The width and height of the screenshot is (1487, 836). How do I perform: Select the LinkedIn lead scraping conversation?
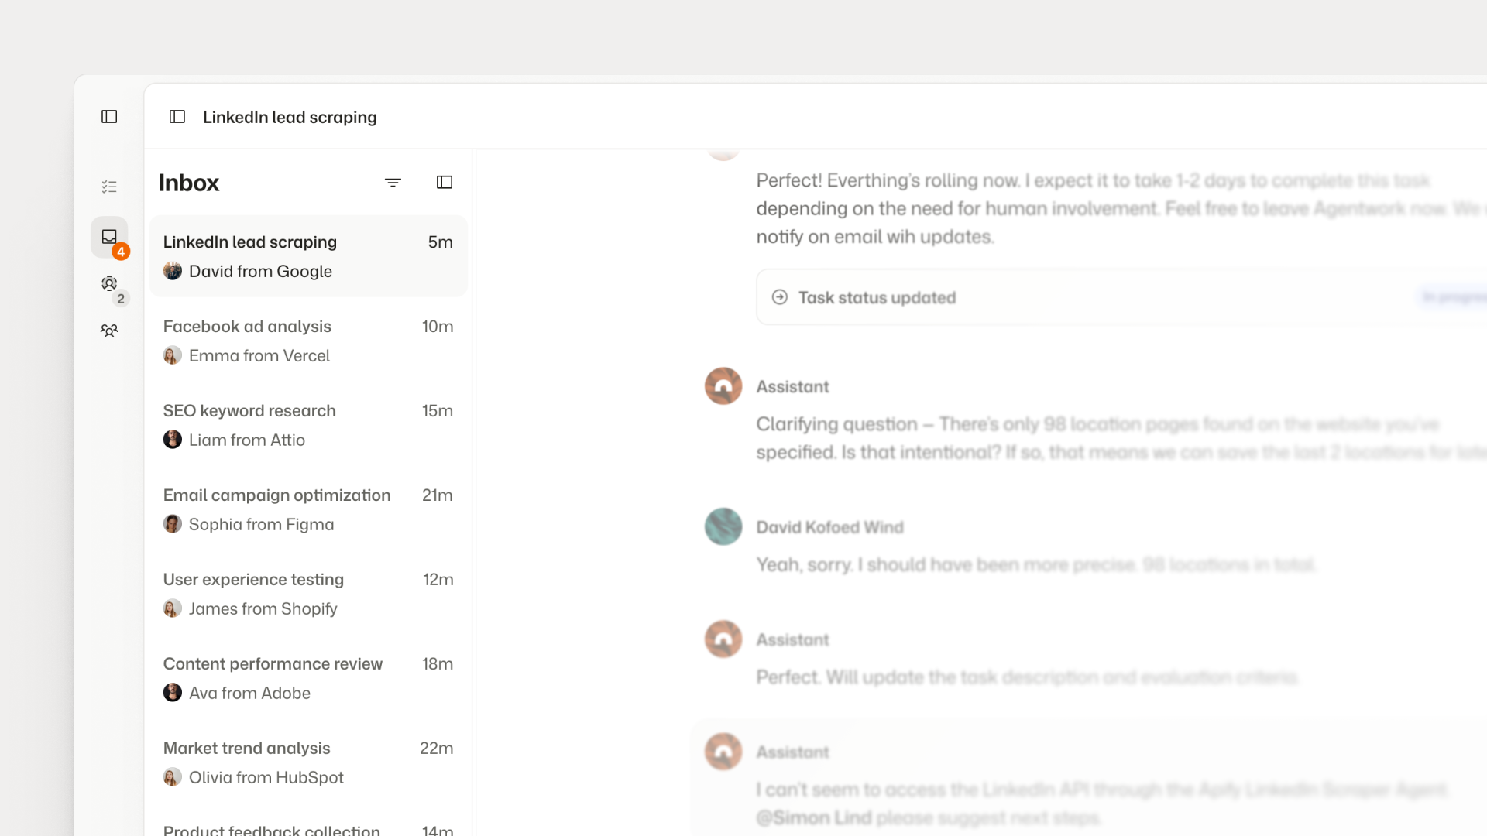click(x=308, y=256)
